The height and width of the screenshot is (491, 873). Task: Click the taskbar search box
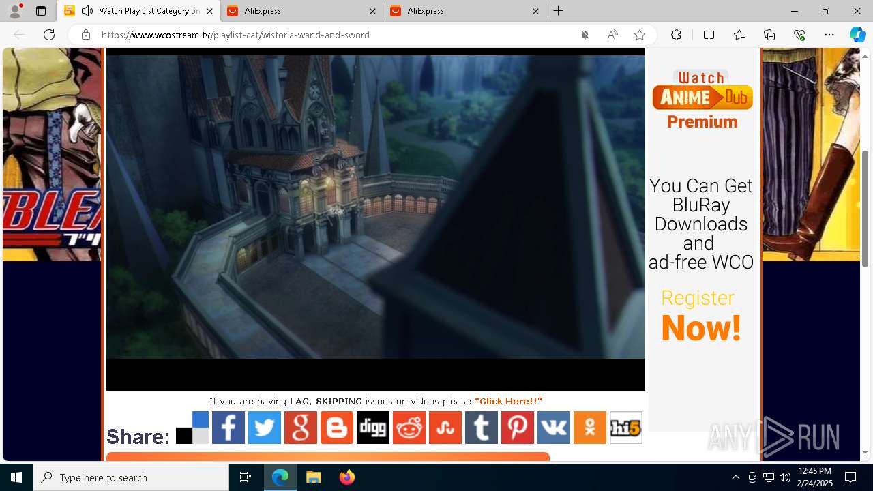click(x=131, y=477)
